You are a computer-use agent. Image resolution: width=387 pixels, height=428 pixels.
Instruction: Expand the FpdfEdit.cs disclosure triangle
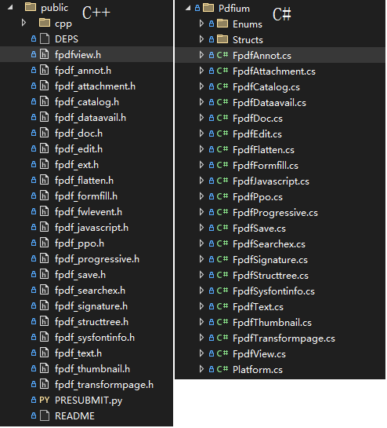click(x=201, y=134)
